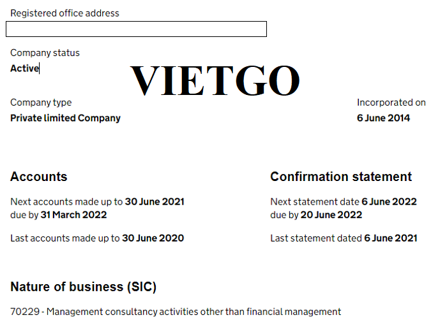The width and height of the screenshot is (447, 325).
Task: Click the 31 March 2022 accounts due date
Action: 73,215
